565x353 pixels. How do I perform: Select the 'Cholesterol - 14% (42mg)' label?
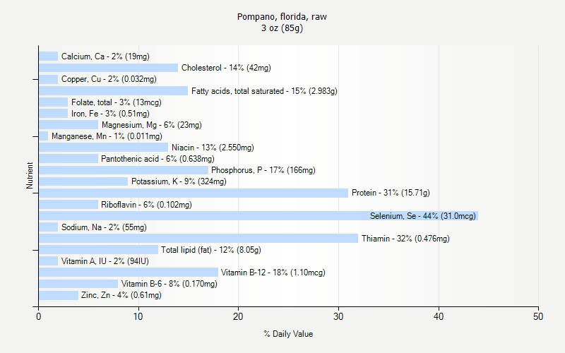pos(226,68)
